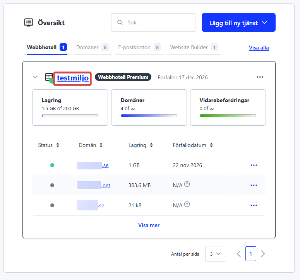The width and height of the screenshot is (300, 280).
Task: Expand Lägg till ny tjänst dropdown button
Action: 238,22
